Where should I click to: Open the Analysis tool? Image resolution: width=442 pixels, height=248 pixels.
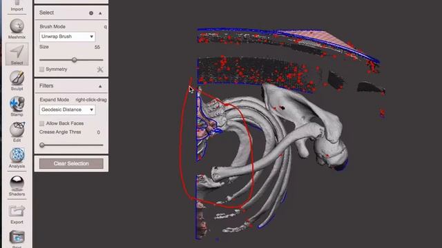17,158
